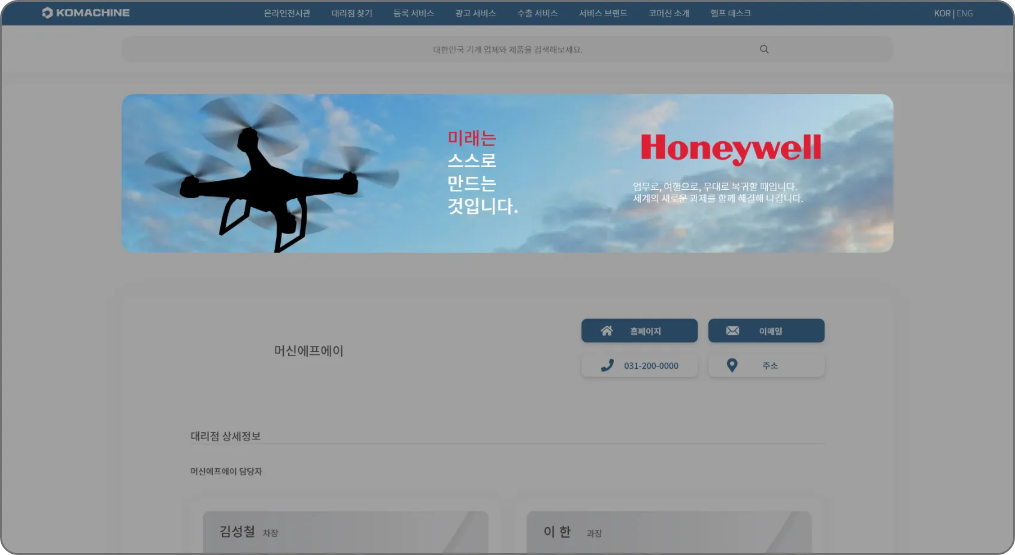Open the 헬프 데스크 menu
1015x555 pixels.
tap(731, 13)
